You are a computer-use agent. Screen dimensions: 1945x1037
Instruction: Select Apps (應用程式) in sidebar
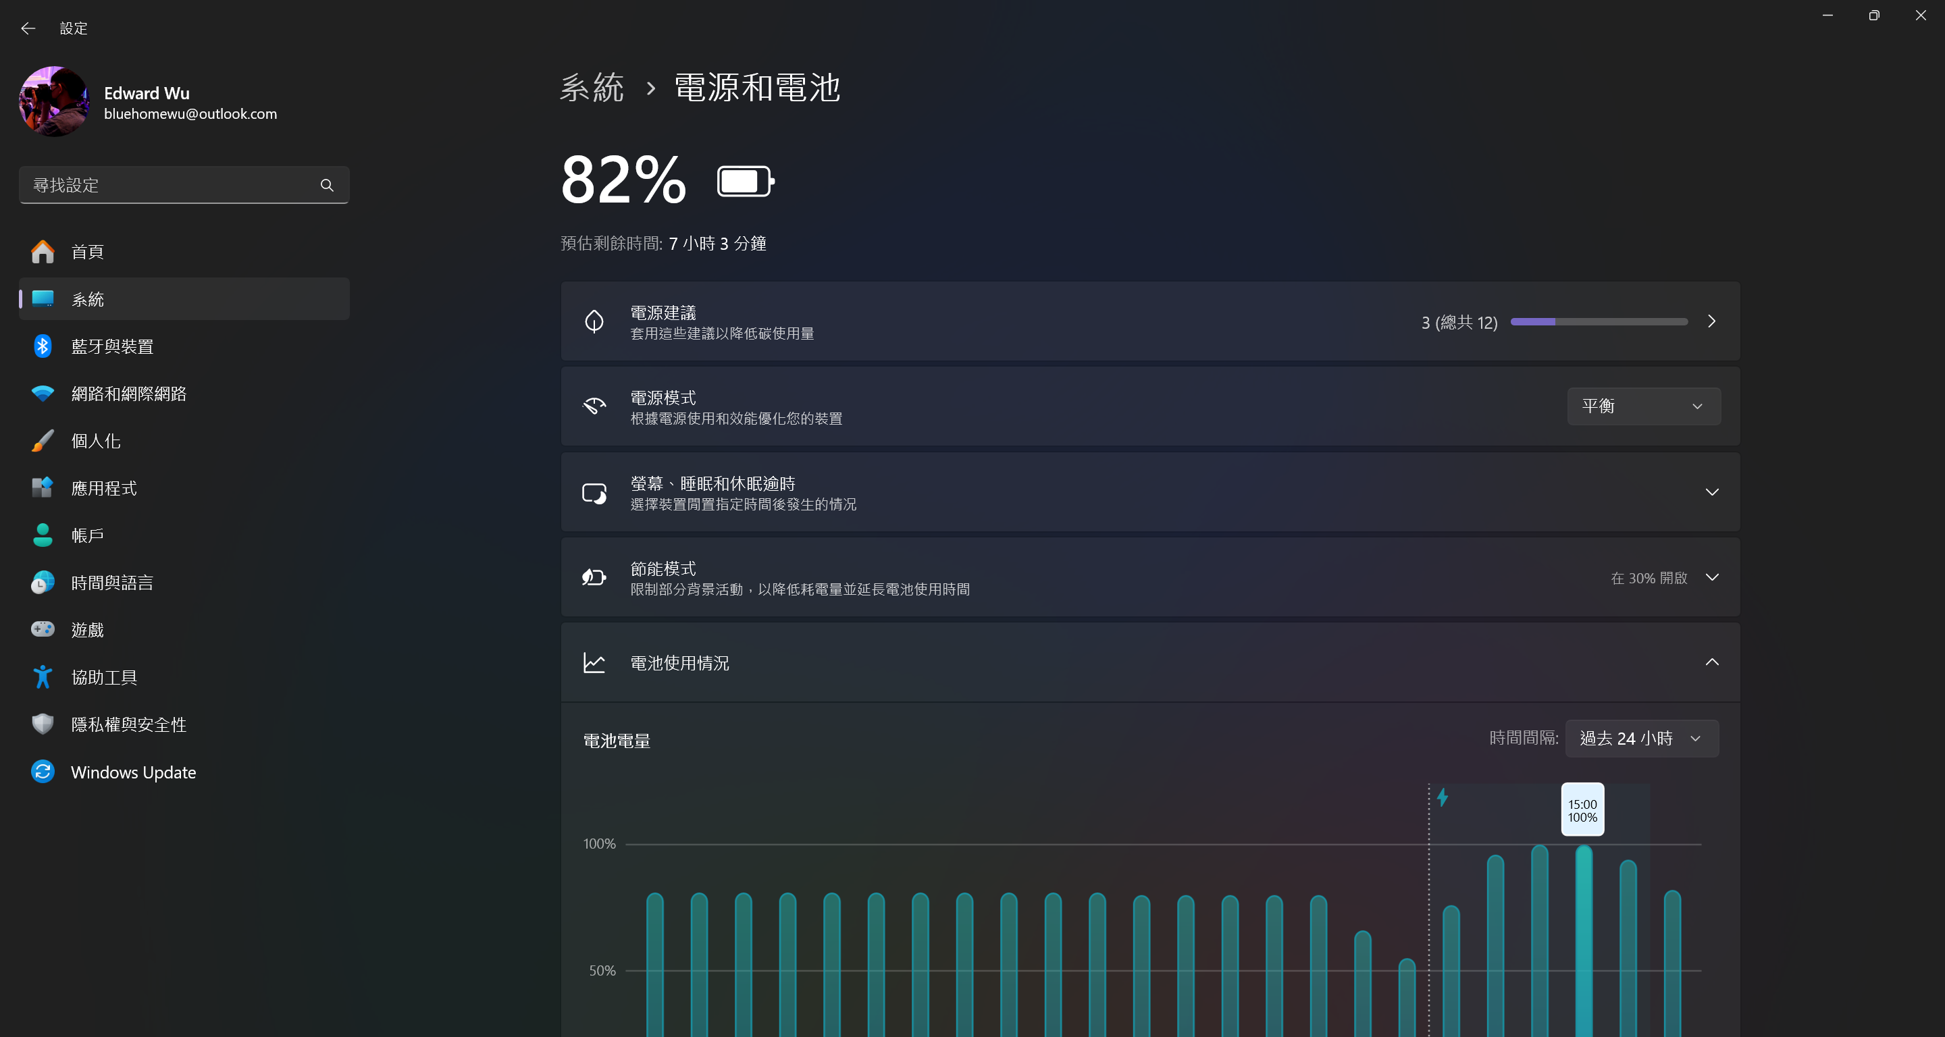[x=104, y=488]
